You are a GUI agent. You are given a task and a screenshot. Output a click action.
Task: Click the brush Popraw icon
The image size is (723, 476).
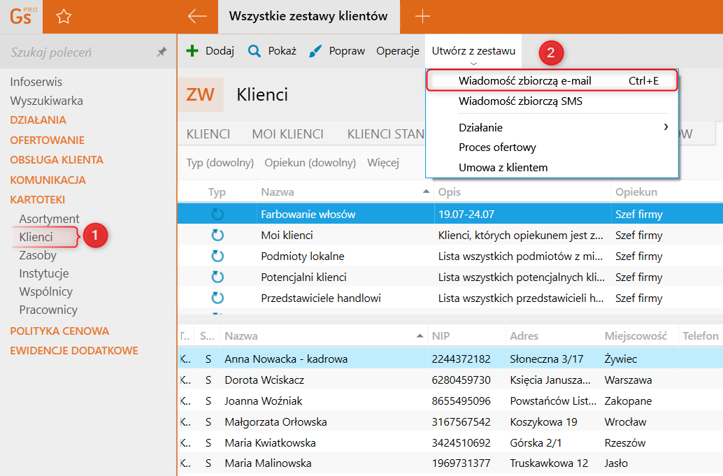(315, 51)
